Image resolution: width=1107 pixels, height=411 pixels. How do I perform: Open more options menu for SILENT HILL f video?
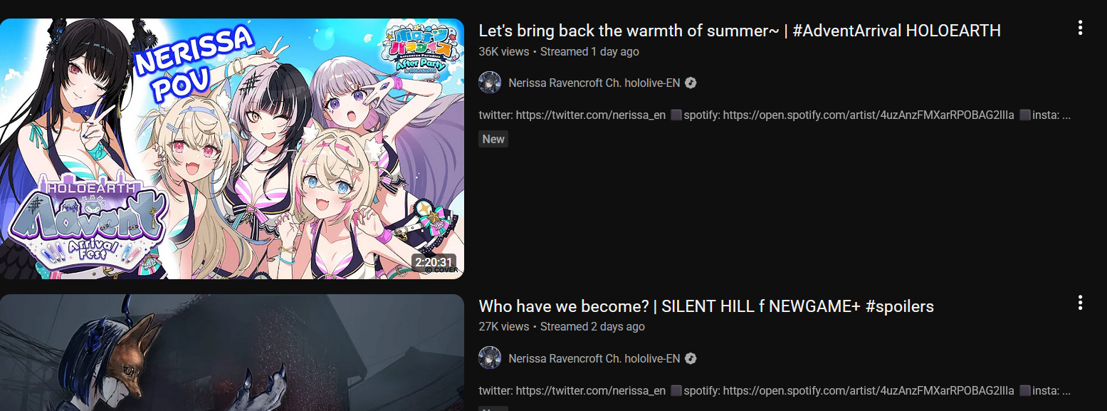1080,303
